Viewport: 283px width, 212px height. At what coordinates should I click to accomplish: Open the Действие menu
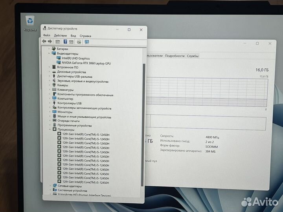coord(60,35)
